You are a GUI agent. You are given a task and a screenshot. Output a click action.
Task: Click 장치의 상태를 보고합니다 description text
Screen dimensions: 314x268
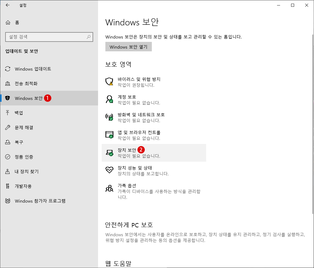(x=143, y=174)
